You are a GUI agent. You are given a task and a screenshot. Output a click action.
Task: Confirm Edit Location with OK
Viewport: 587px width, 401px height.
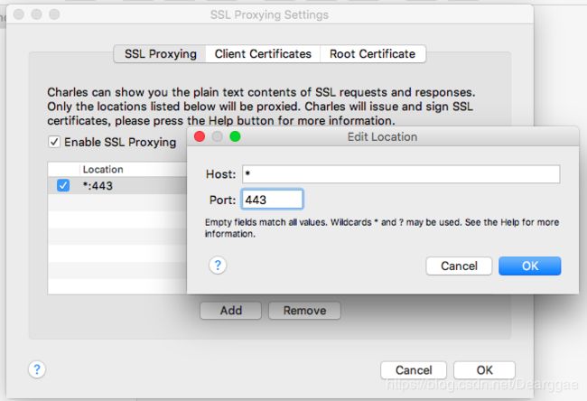point(530,266)
